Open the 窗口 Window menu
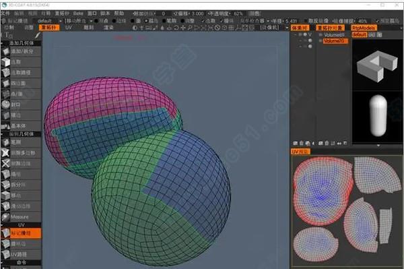Screen dimensions: 404x269 (92, 13)
